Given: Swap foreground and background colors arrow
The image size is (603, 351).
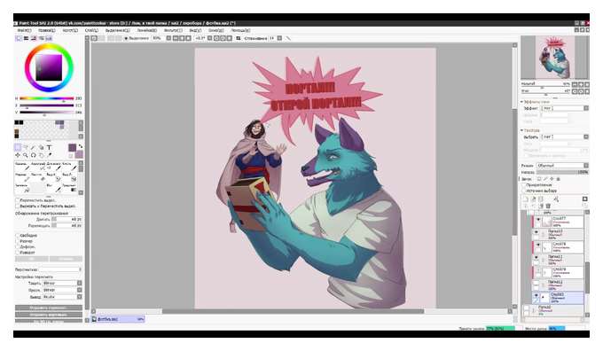Looking at the screenshot, I should (x=81, y=146).
